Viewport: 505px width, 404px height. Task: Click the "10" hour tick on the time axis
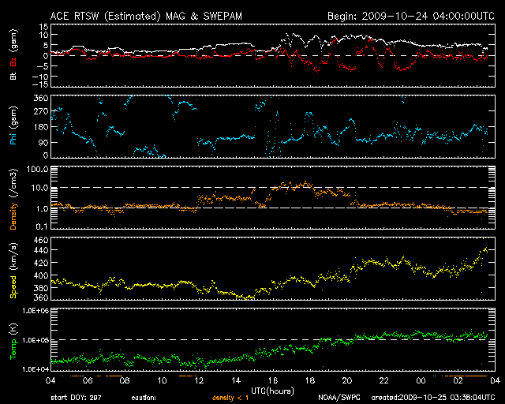pyautogui.click(x=162, y=381)
